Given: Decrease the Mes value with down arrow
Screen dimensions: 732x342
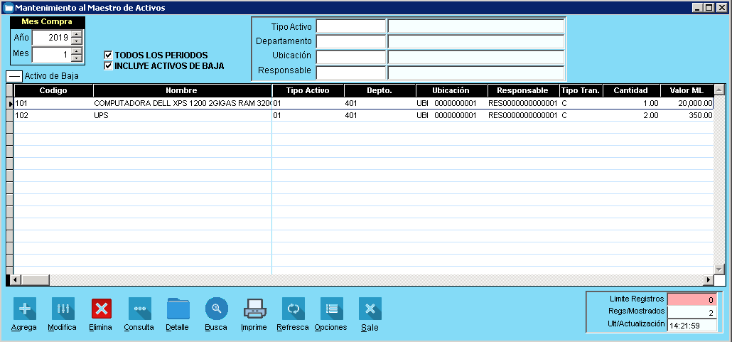Looking at the screenshot, I should click(77, 58).
